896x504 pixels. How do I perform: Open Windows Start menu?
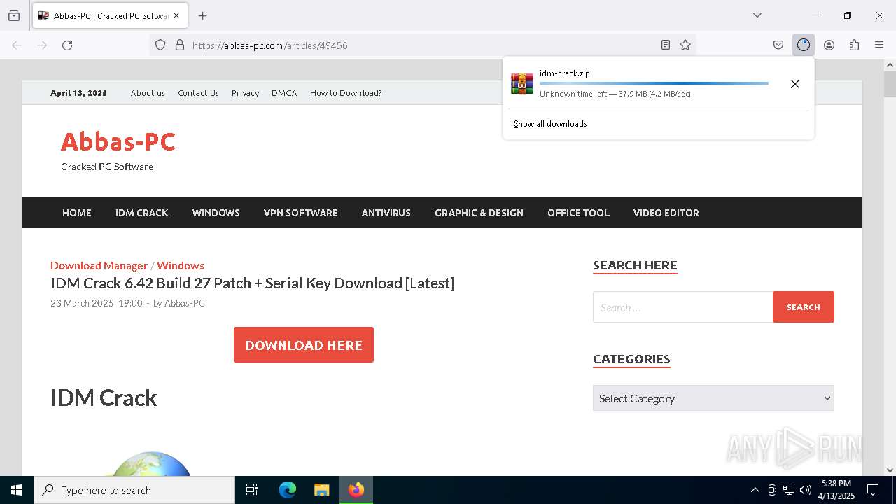pyautogui.click(x=17, y=490)
